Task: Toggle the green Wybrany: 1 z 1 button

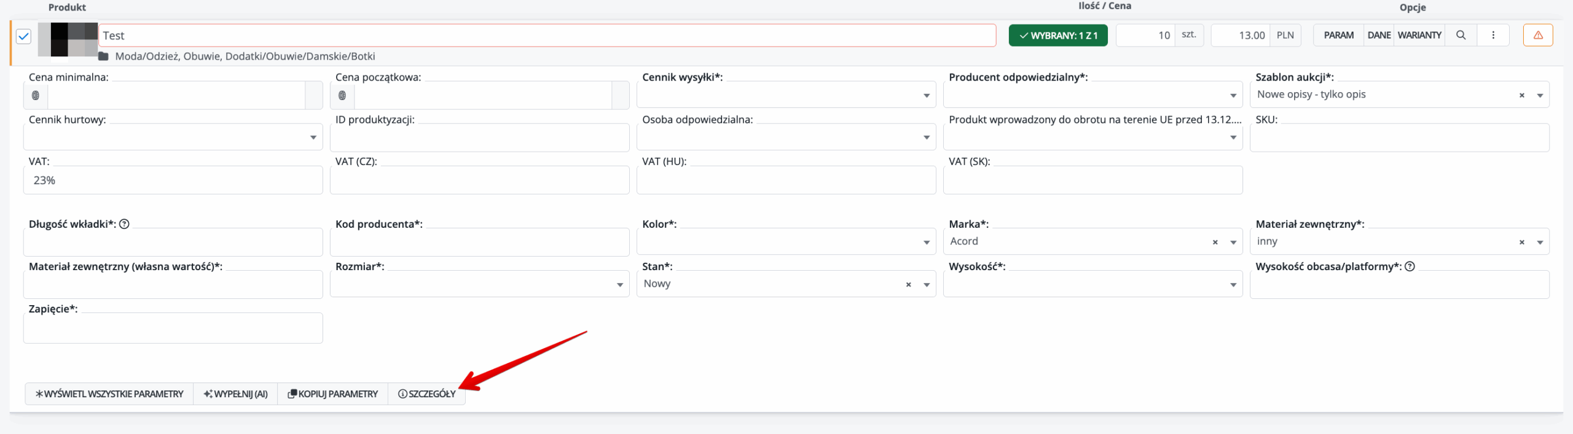Action: pyautogui.click(x=1057, y=36)
